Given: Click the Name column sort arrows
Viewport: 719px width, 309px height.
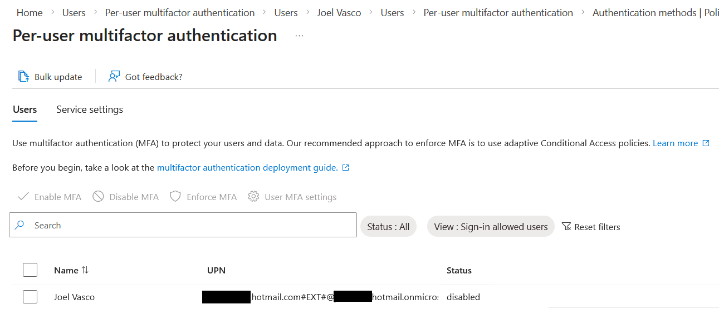Looking at the screenshot, I should tap(85, 270).
